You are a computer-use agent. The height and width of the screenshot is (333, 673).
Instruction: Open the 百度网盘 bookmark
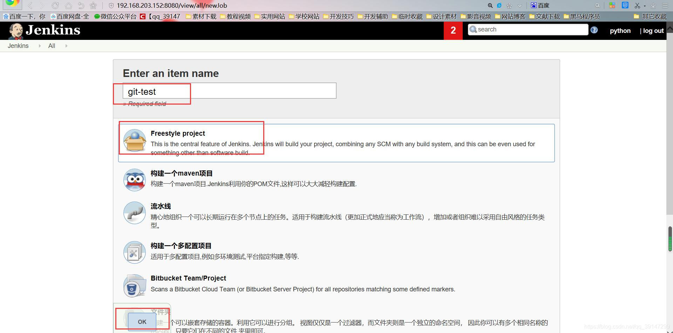pyautogui.click(x=70, y=16)
